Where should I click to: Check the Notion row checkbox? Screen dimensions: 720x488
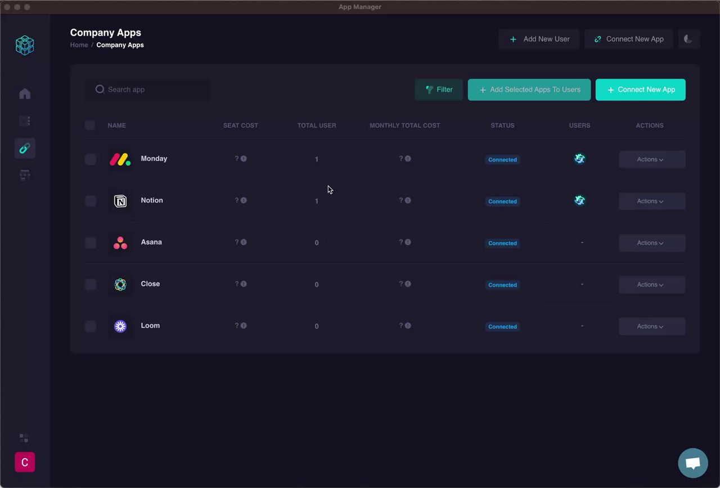pyautogui.click(x=91, y=201)
